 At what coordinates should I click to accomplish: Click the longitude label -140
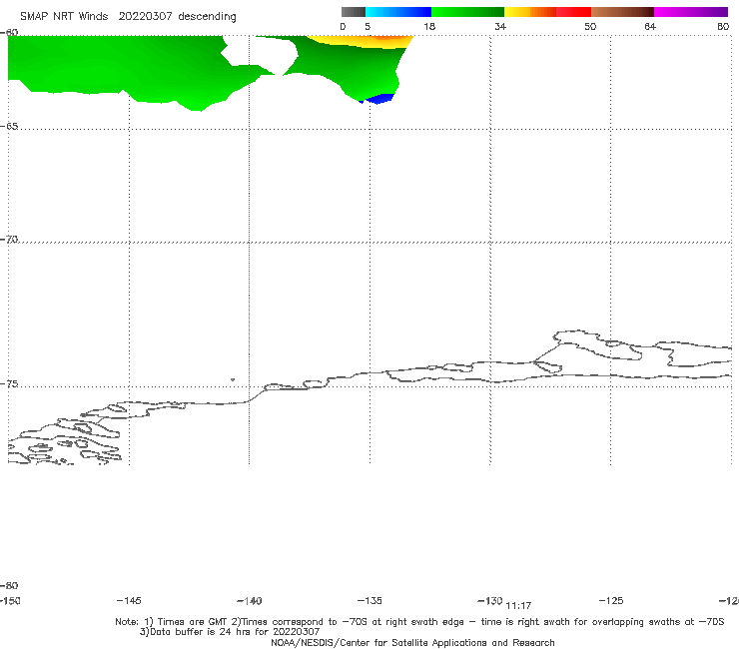(250, 601)
